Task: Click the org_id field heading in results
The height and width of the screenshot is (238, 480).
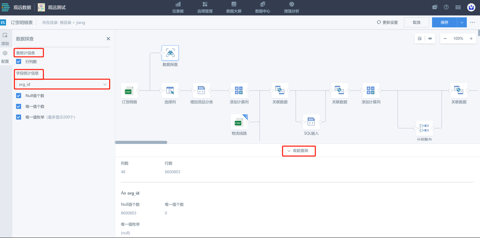Action: [133, 193]
